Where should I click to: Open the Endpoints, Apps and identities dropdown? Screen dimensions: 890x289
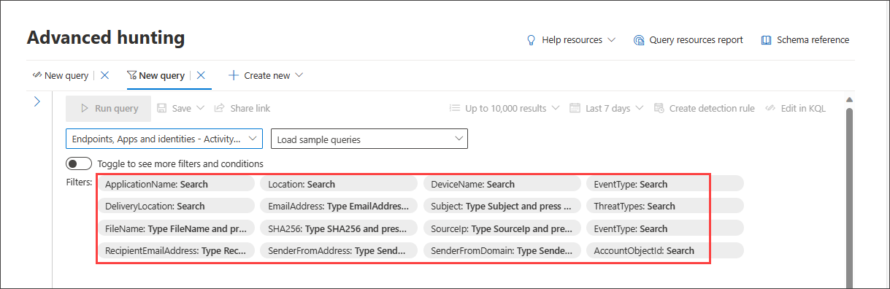coord(164,139)
